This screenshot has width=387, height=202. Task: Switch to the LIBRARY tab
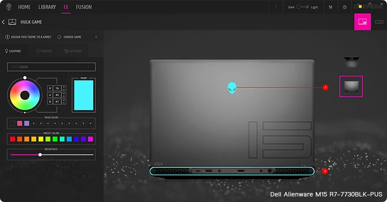point(47,7)
